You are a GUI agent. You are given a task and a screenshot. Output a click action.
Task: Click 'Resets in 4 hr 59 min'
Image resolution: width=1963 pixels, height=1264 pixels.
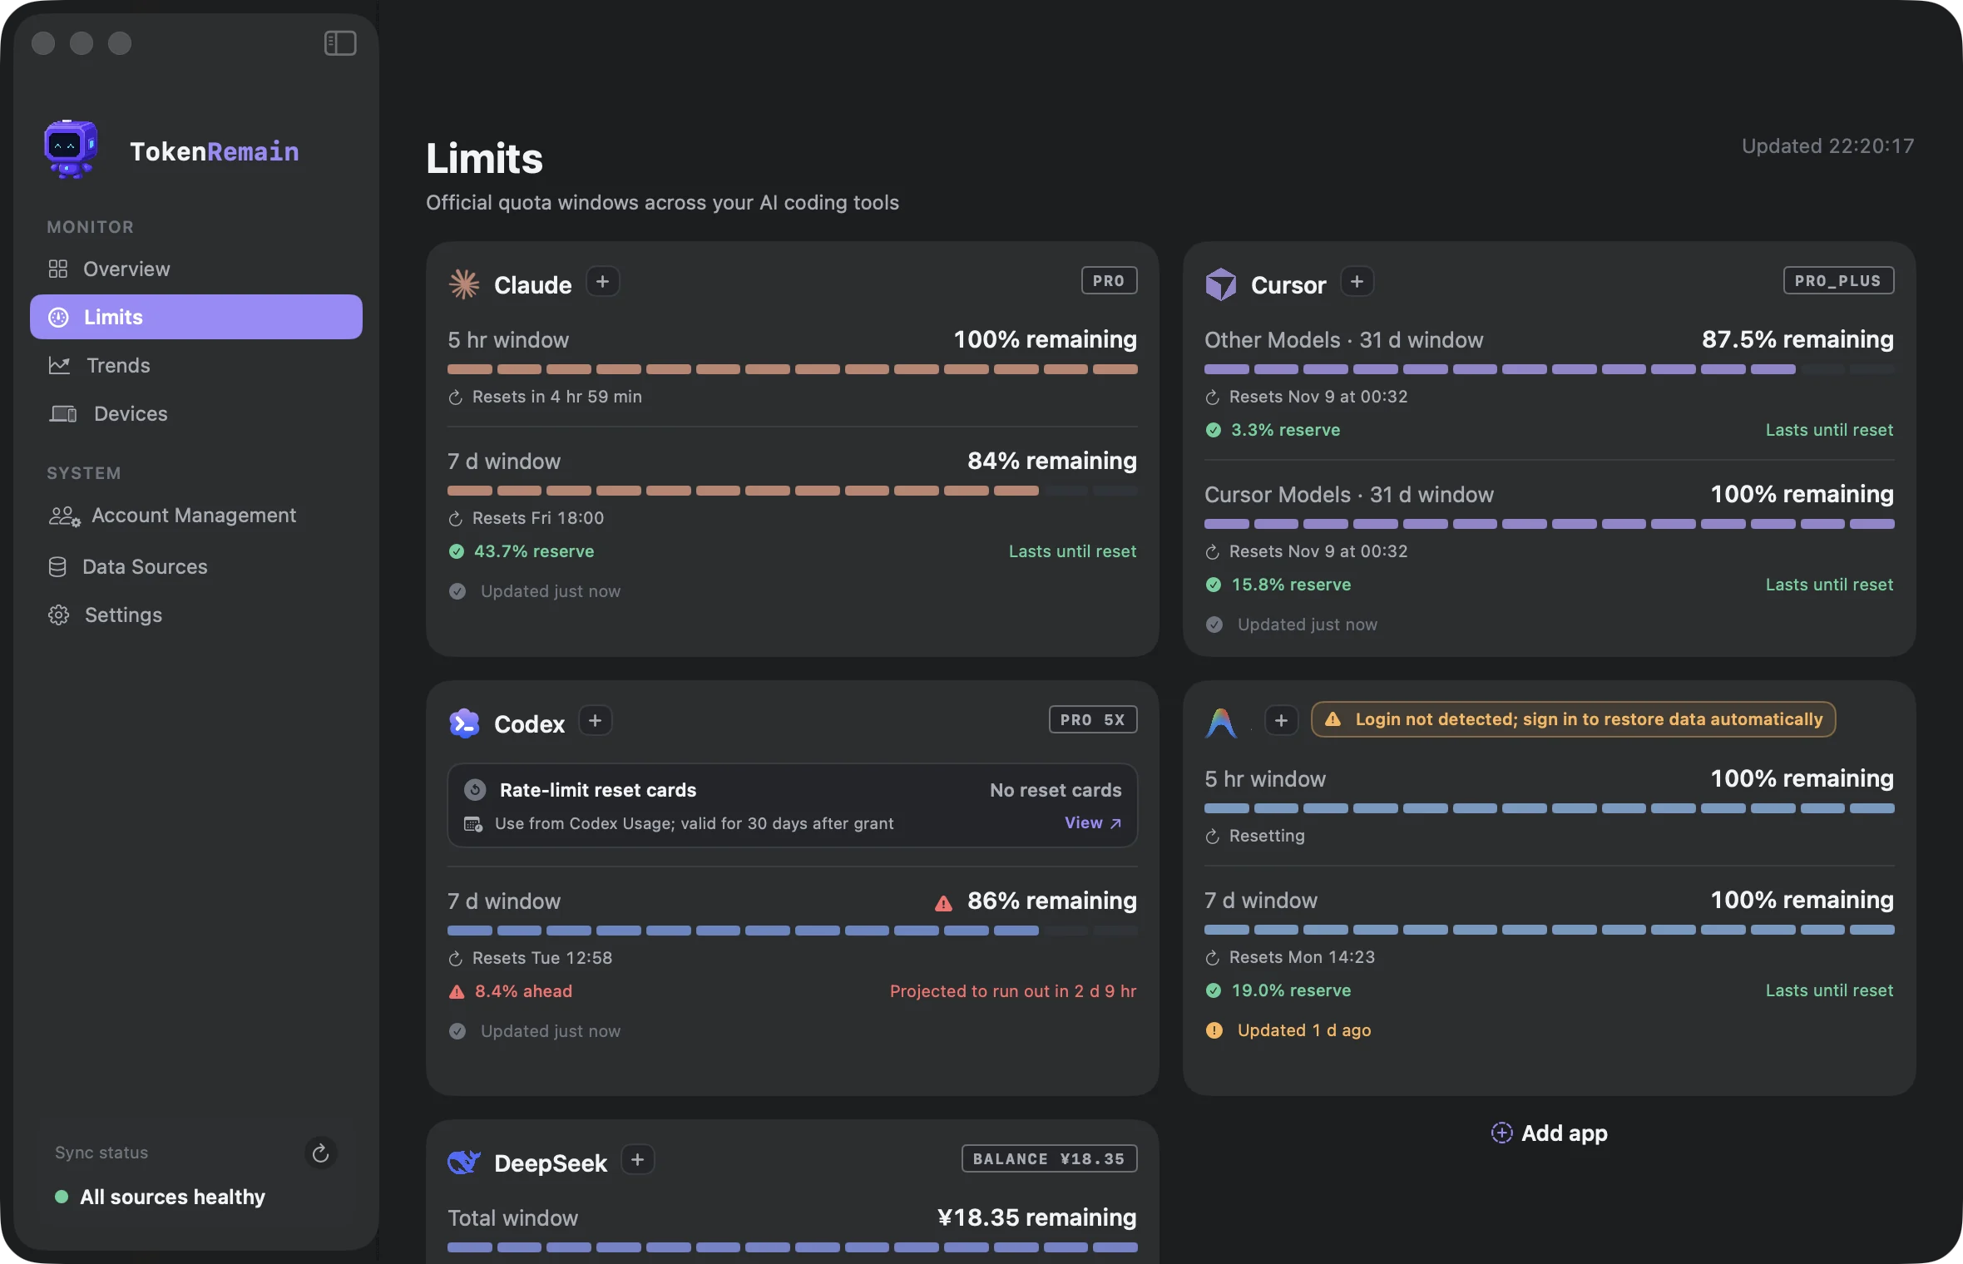[556, 397]
